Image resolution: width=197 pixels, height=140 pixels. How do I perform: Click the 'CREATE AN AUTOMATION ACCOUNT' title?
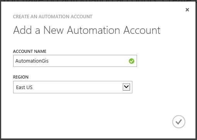pyautogui.click(x=53, y=17)
